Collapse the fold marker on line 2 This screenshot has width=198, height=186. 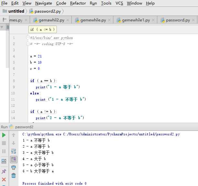pyautogui.click(x=28, y=44)
